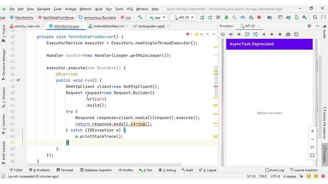Close the MainActivity.java tab
Image resolution: width=328 pixels, height=184 pixels.
82,26
